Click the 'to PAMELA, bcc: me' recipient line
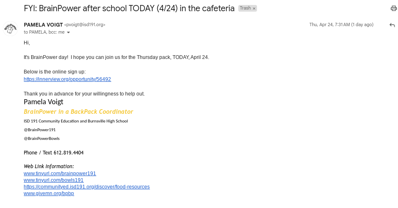 [x=44, y=32]
